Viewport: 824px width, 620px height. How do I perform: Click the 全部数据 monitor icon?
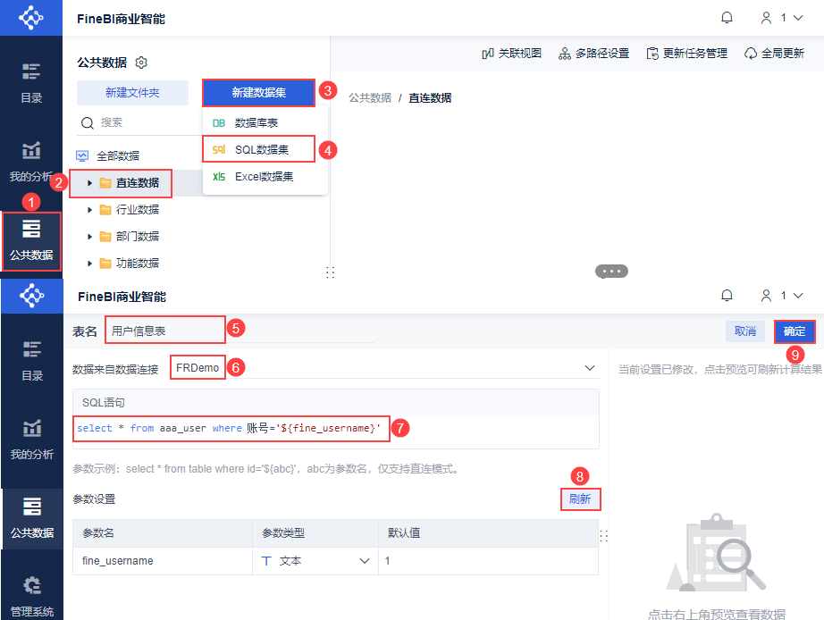[x=82, y=155]
